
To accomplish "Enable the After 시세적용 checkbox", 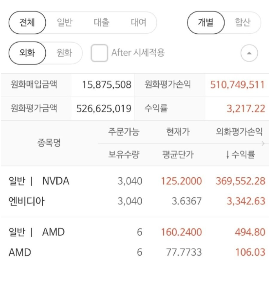I will click(x=99, y=53).
